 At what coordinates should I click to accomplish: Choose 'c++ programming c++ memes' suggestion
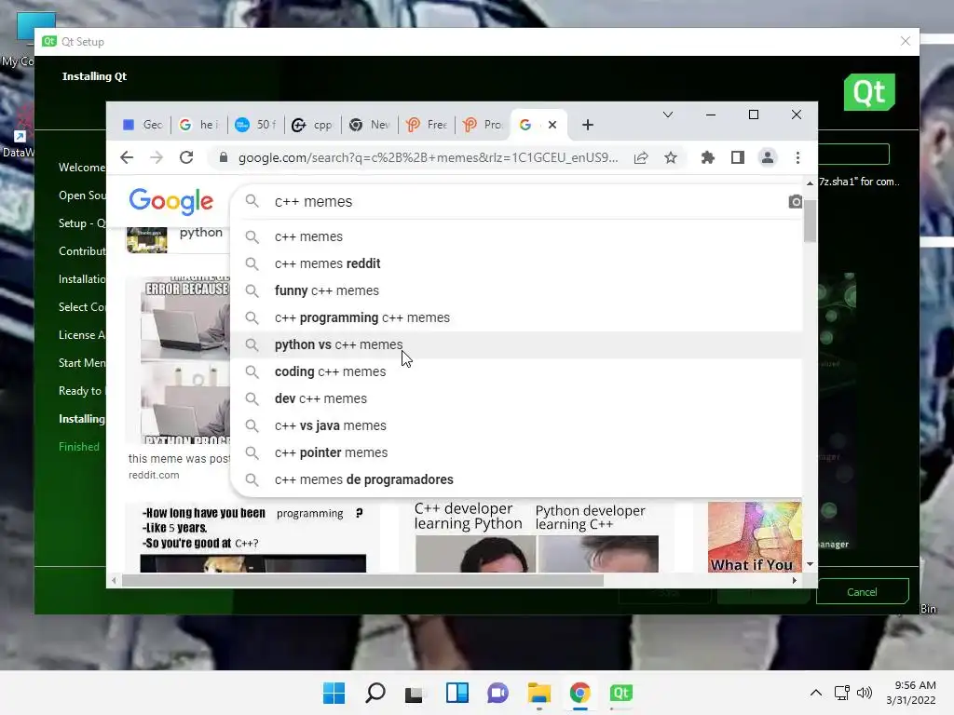517,318
